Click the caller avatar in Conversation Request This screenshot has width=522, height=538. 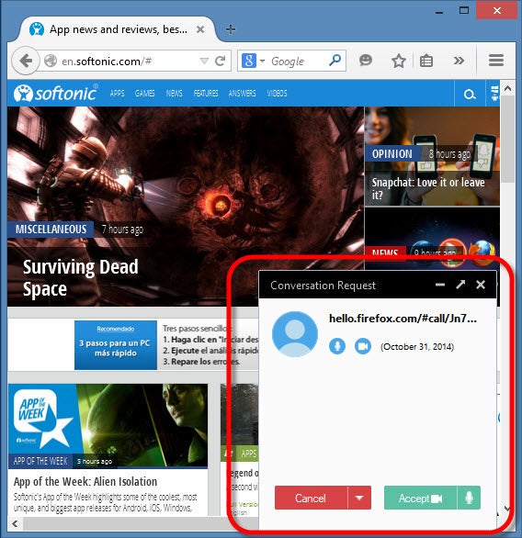pos(295,334)
